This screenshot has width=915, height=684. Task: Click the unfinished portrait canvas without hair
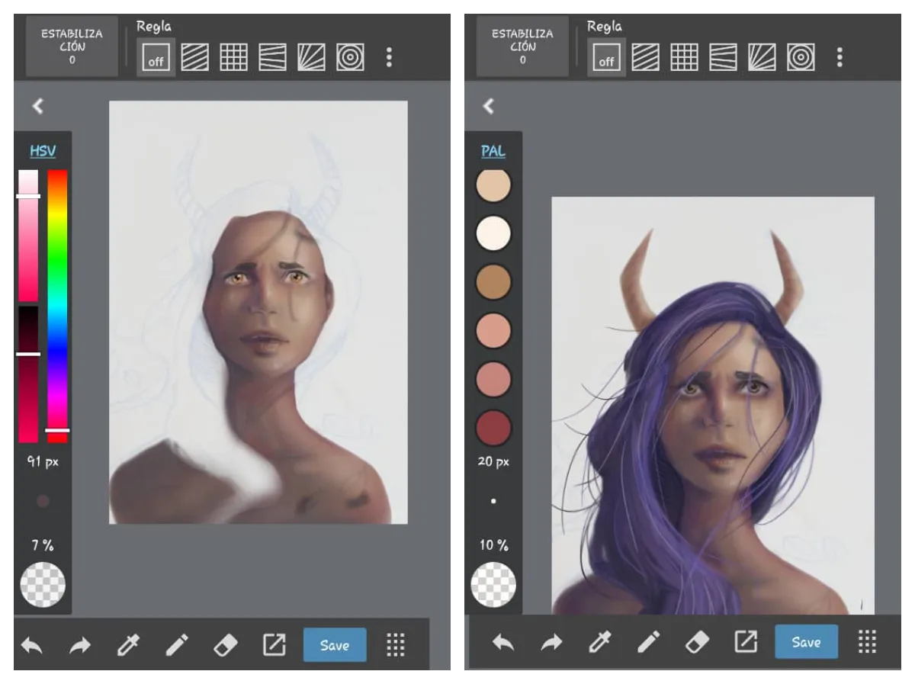[258, 313]
